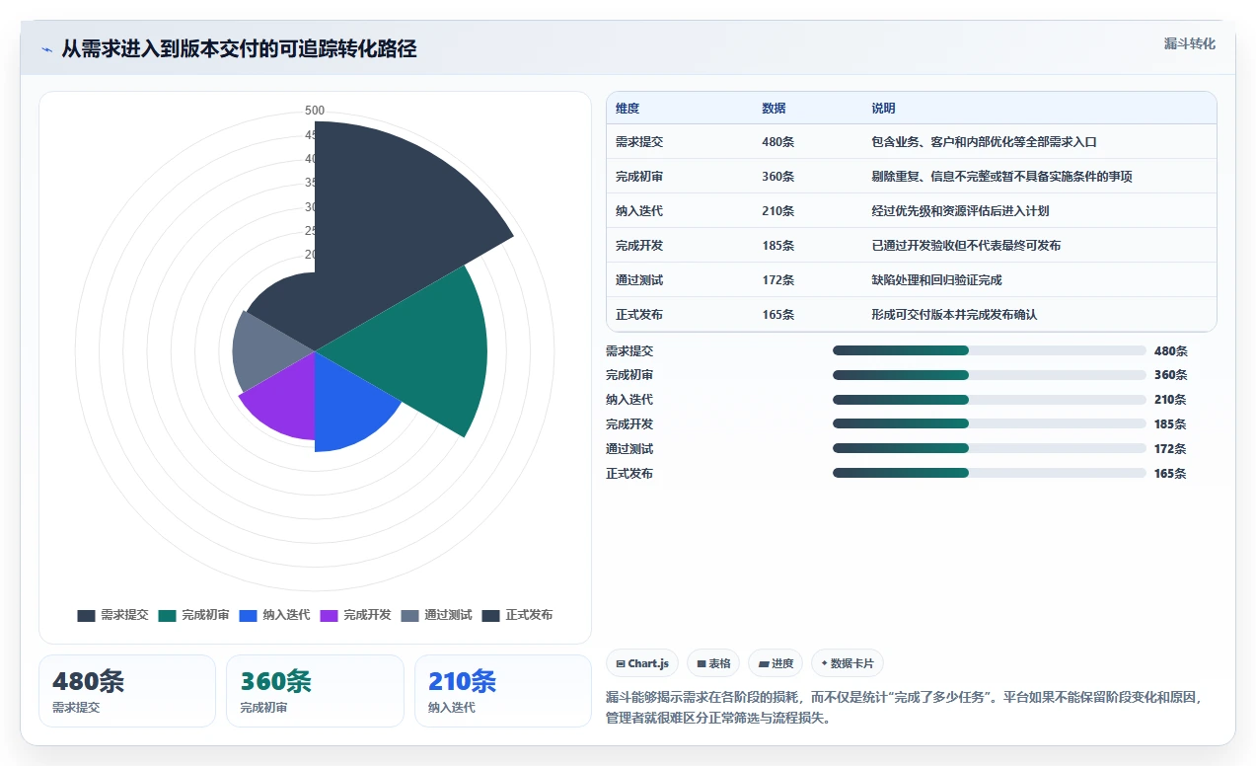The image size is (1256, 766).
Task: Click the 185条 value beside the progress bar
Action: (1170, 424)
